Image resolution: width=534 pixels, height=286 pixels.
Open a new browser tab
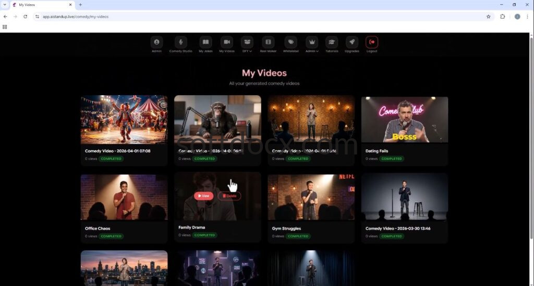(80, 5)
